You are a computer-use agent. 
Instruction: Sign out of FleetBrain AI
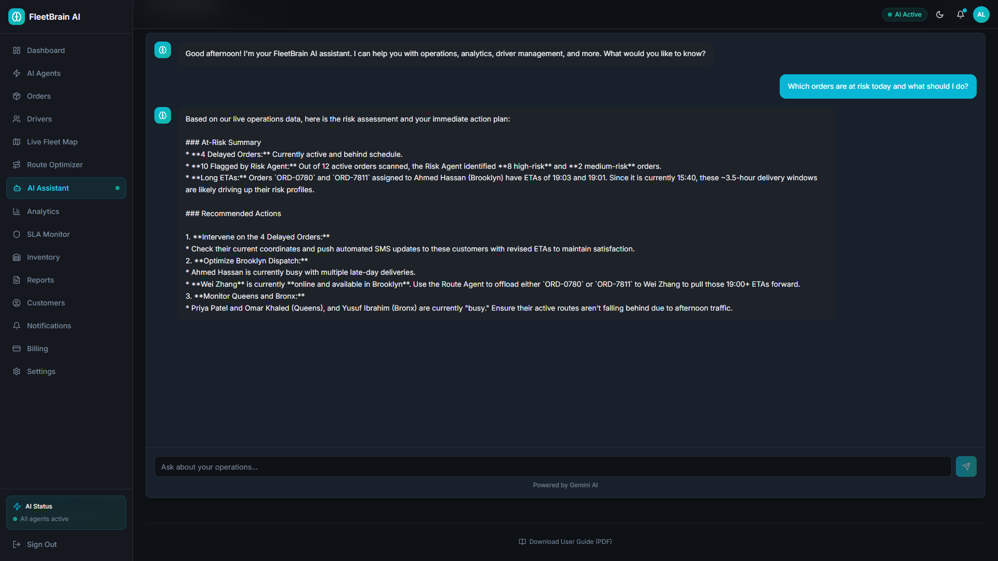pos(66,544)
